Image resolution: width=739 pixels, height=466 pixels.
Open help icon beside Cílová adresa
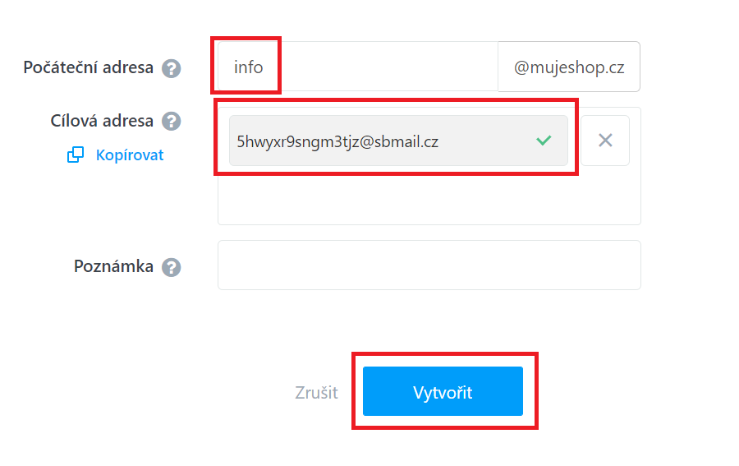tap(172, 121)
